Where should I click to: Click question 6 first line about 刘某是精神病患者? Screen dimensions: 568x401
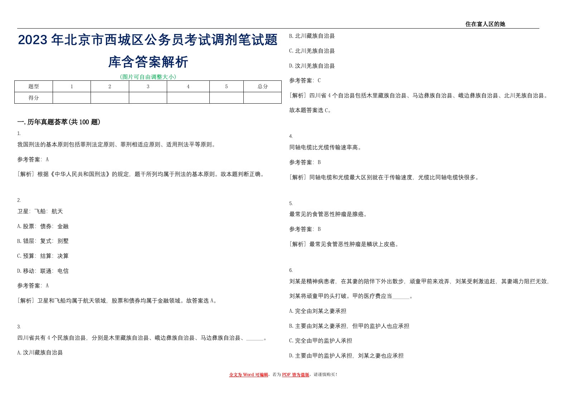tap(419, 281)
